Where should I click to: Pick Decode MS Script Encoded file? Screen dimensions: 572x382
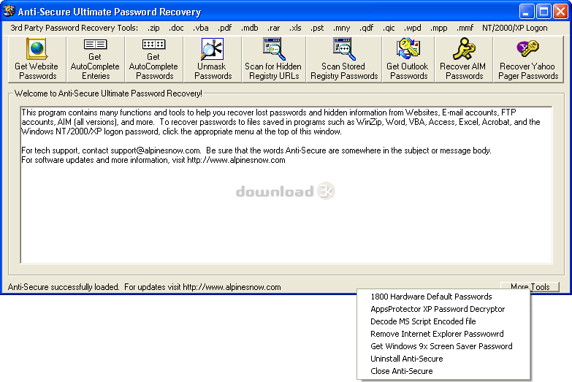pos(423,321)
